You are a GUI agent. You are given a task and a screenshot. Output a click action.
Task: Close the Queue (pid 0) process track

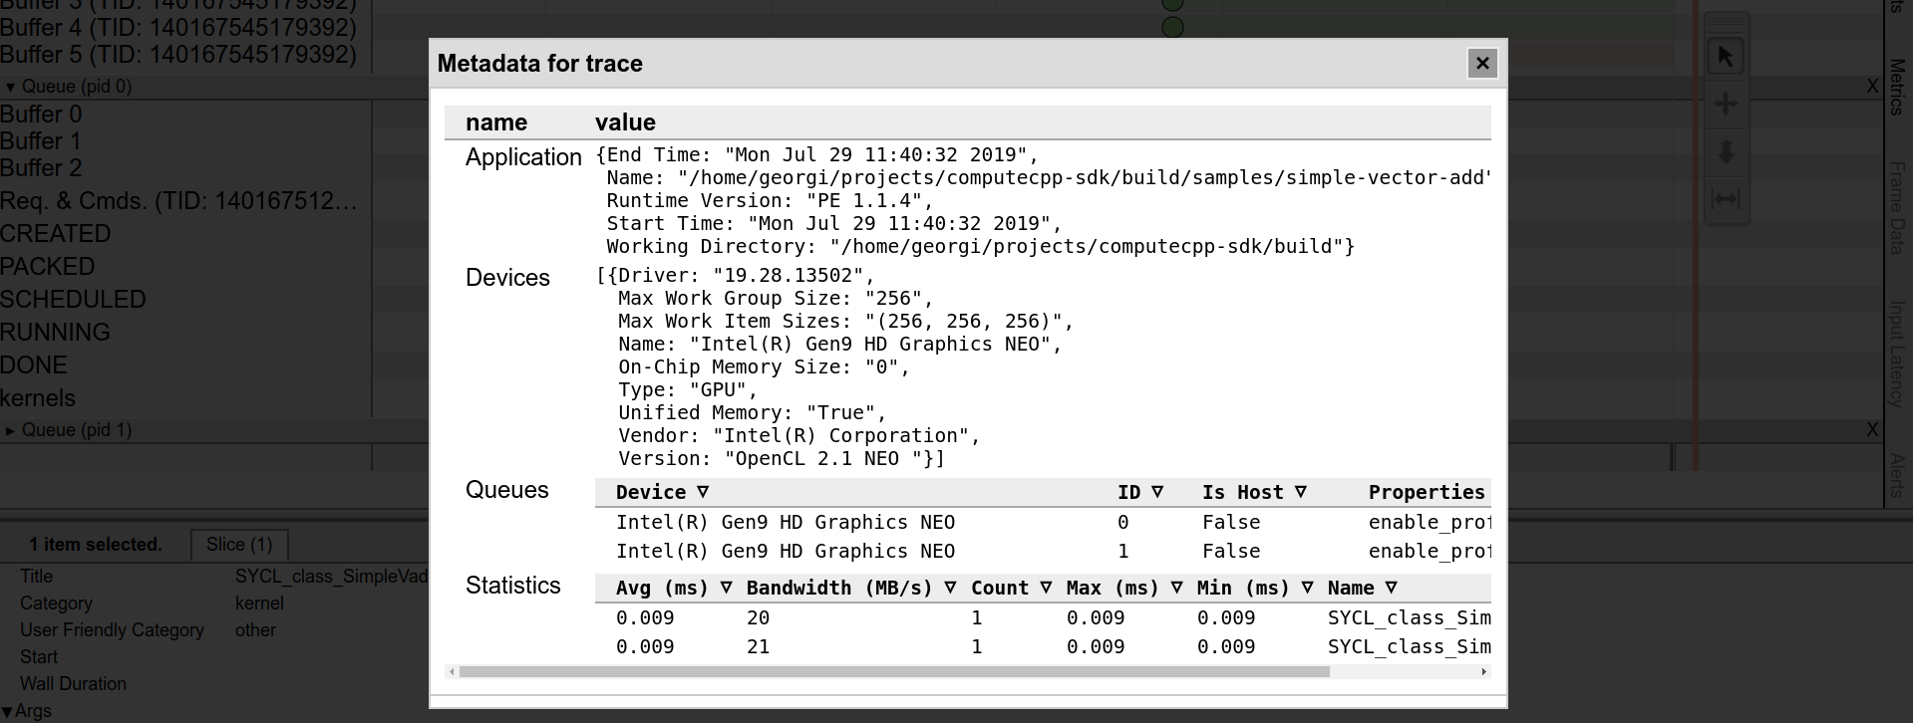pyautogui.click(x=1872, y=87)
